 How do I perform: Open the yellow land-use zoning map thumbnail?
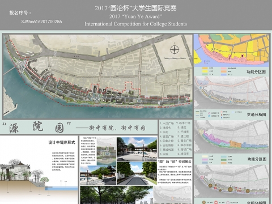point(231,50)
